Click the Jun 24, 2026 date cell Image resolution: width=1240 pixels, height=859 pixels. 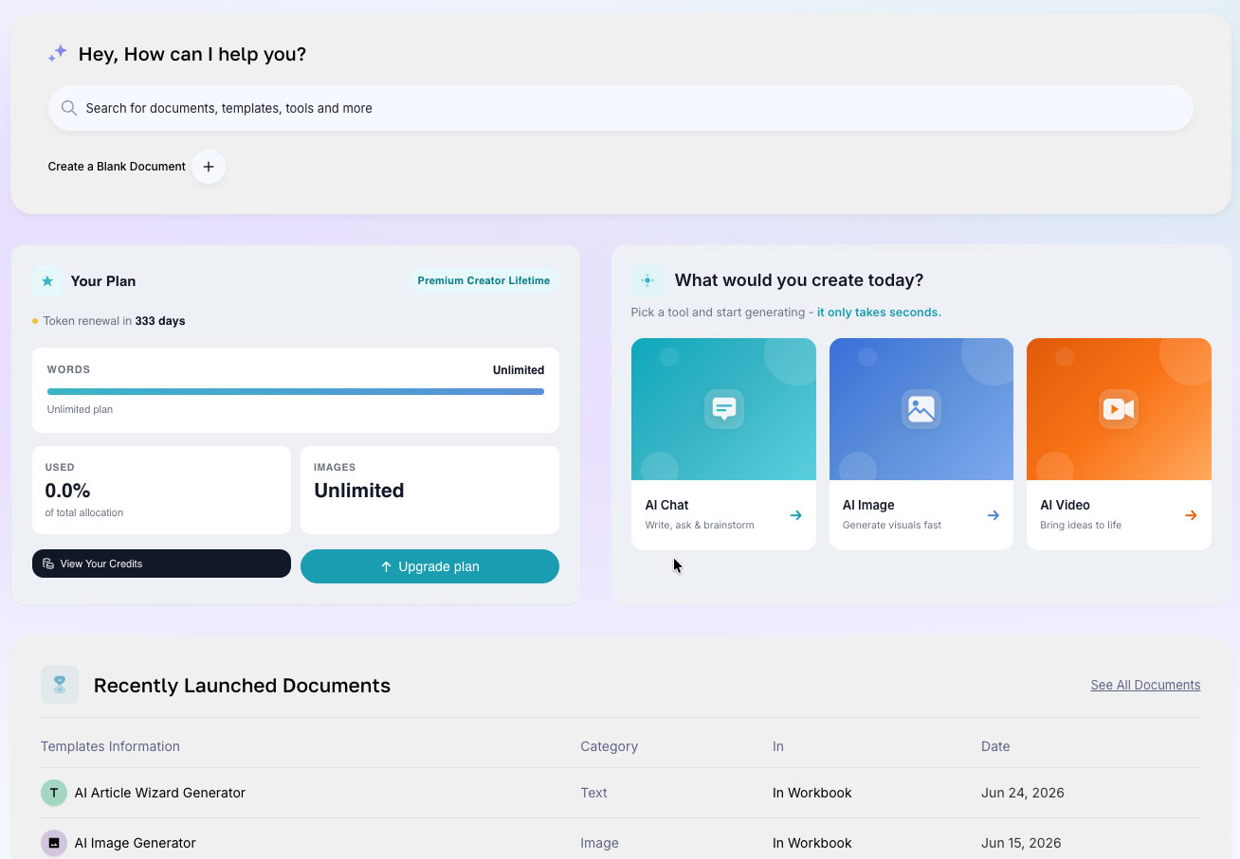pos(1023,793)
